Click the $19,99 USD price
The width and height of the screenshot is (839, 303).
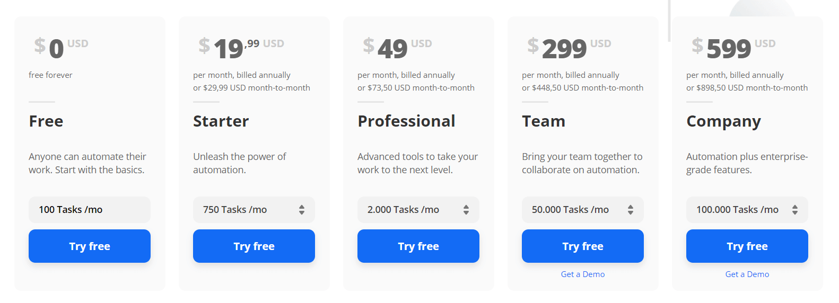241,48
